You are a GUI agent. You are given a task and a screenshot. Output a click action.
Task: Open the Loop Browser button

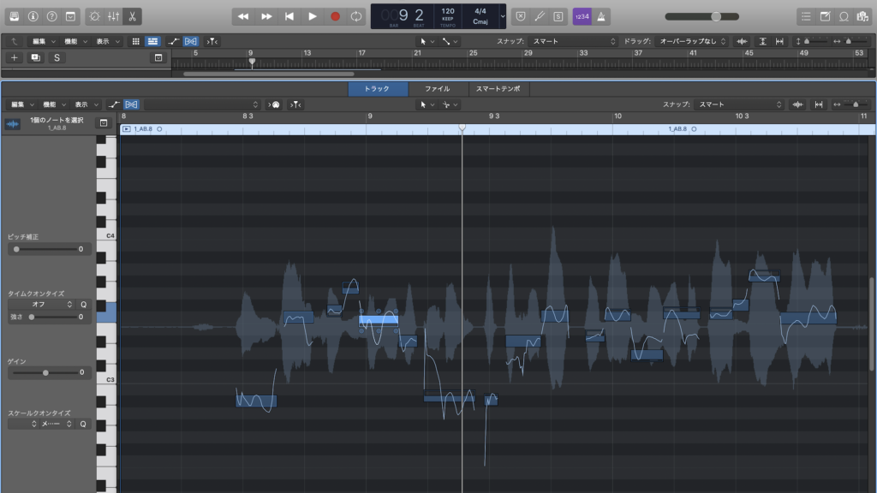pyautogui.click(x=844, y=16)
